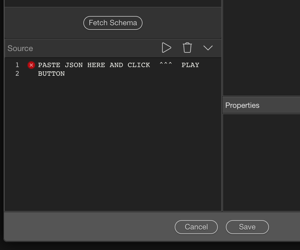The width and height of the screenshot is (300, 250).
Task: Click inside the empty Properties panel body
Action: pos(261,162)
